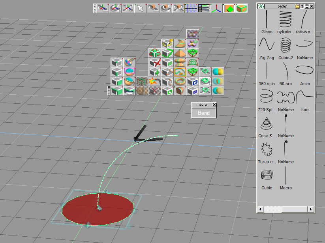Click the object rotate icon in top toolbar
325x243 pixels.
click(166, 8)
